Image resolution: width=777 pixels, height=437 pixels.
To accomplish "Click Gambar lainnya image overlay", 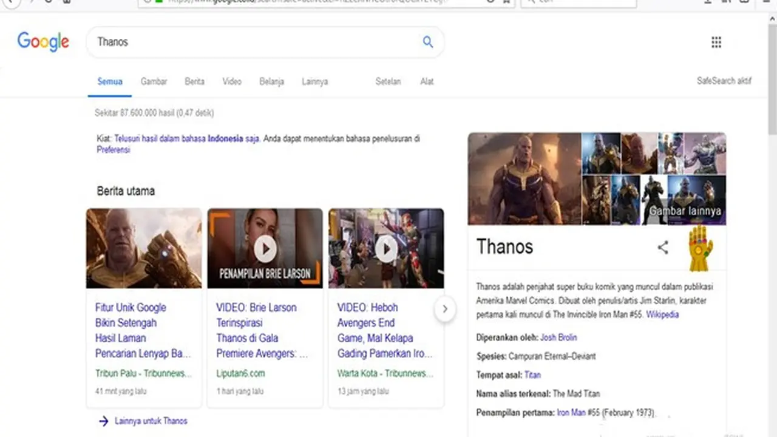I will [685, 211].
